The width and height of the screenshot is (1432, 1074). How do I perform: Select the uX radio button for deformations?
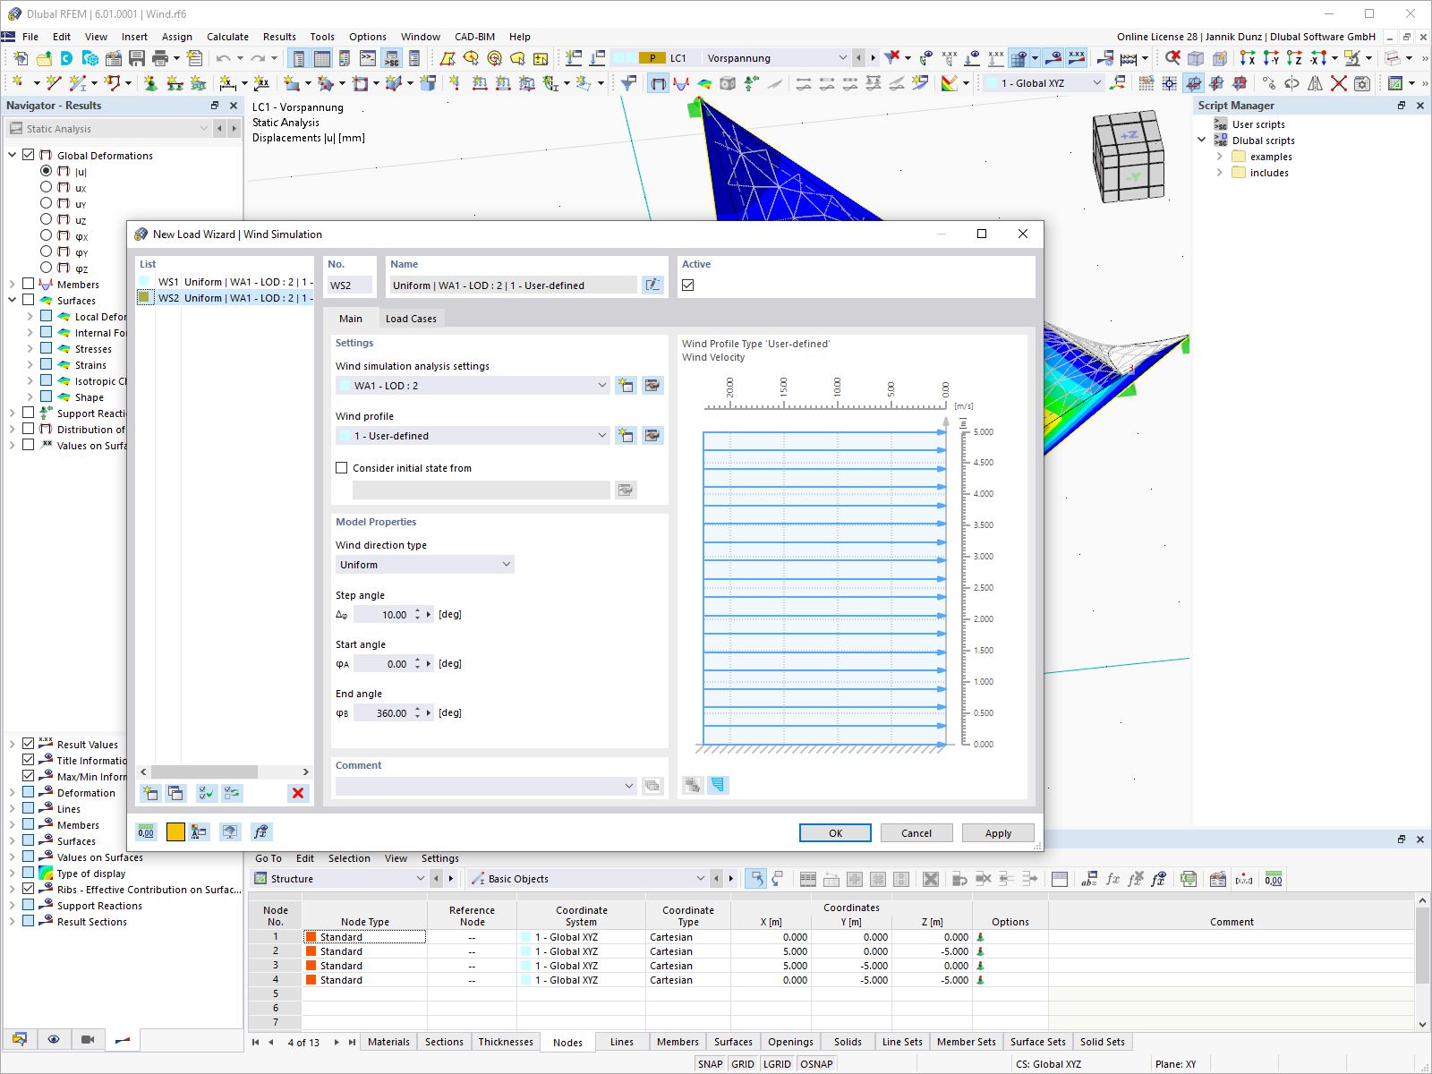46,187
